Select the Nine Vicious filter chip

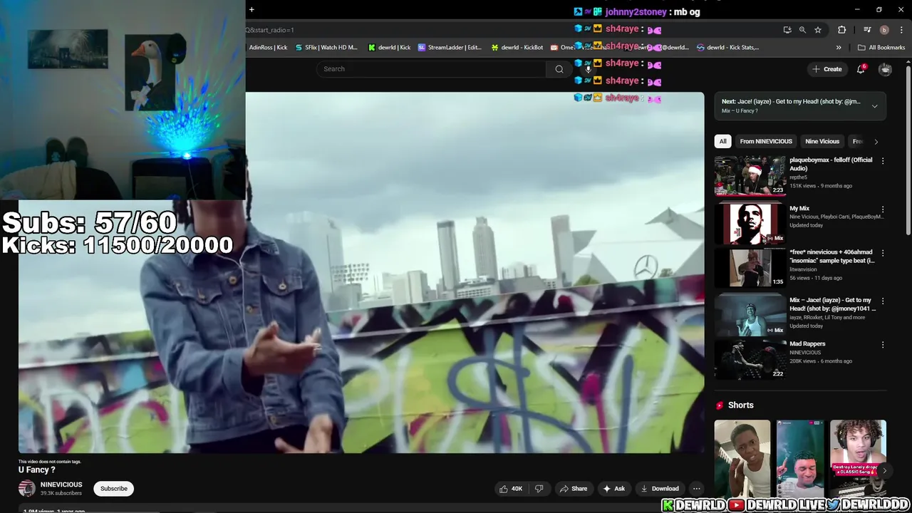(x=822, y=142)
